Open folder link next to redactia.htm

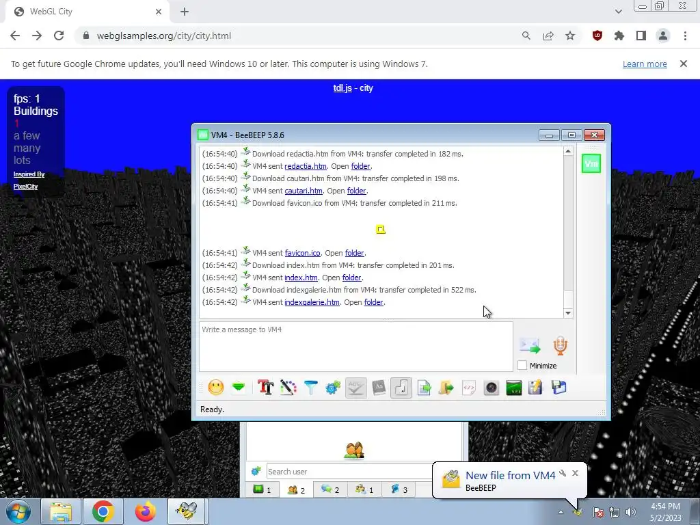pos(361,166)
